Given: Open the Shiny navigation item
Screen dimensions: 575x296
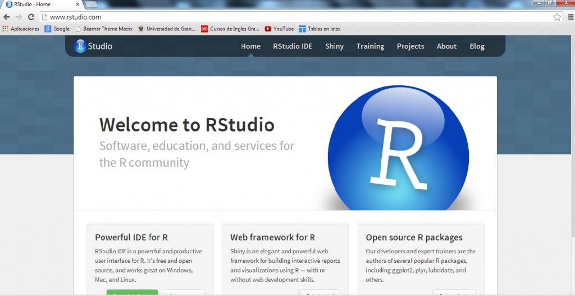Looking at the screenshot, I should point(335,46).
